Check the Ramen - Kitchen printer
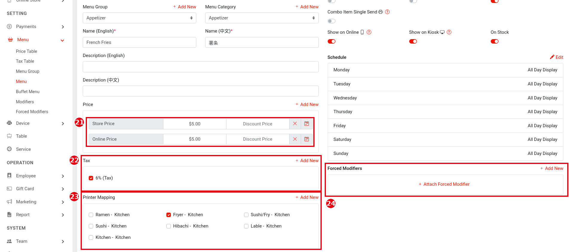Image resolution: width=569 pixels, height=252 pixels. coord(91,215)
